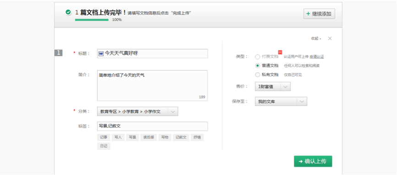Click the 1 篇文档上传完毕 heading
Viewport: 397px width, 175px height.
pos(100,12)
